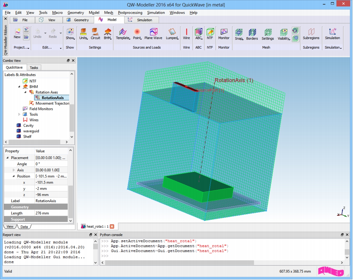Close the Combo View panel
The width and height of the screenshot is (353, 280).
[x=73, y=61]
